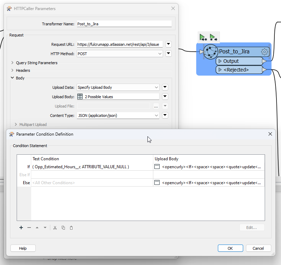Screen dimensions: 281x265
Task: Select the empty Else If condition cell
Action: [x=92, y=174]
